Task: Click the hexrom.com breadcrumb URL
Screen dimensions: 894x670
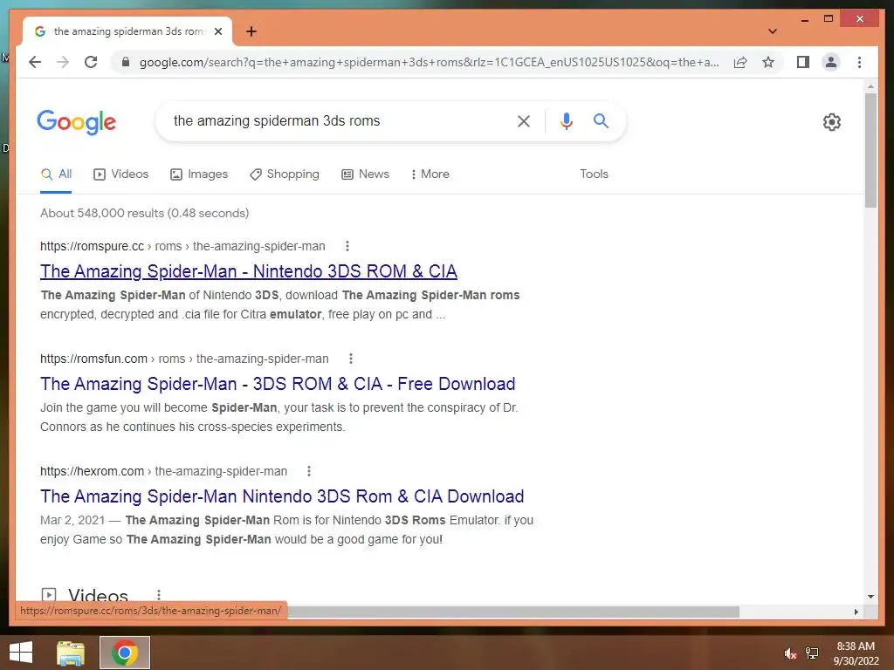Action: tap(163, 471)
